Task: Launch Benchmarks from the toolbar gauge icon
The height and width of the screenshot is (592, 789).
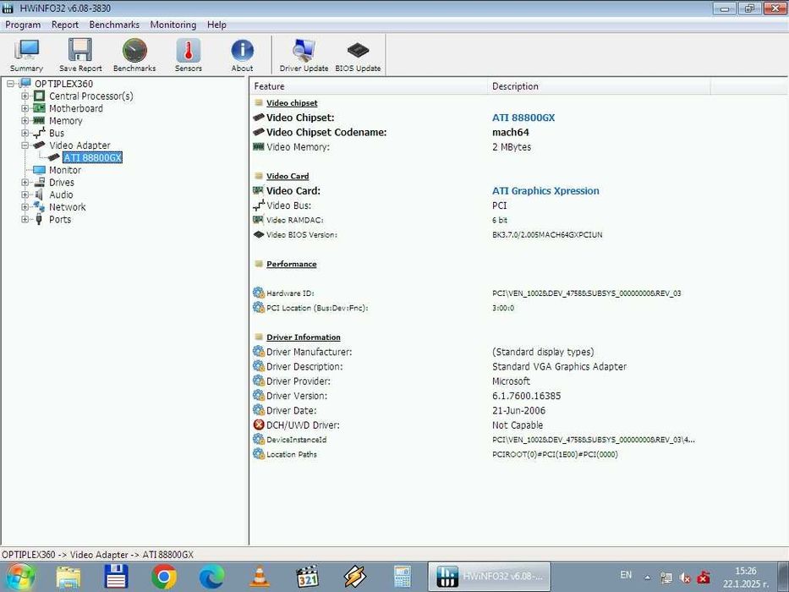Action: [134, 55]
